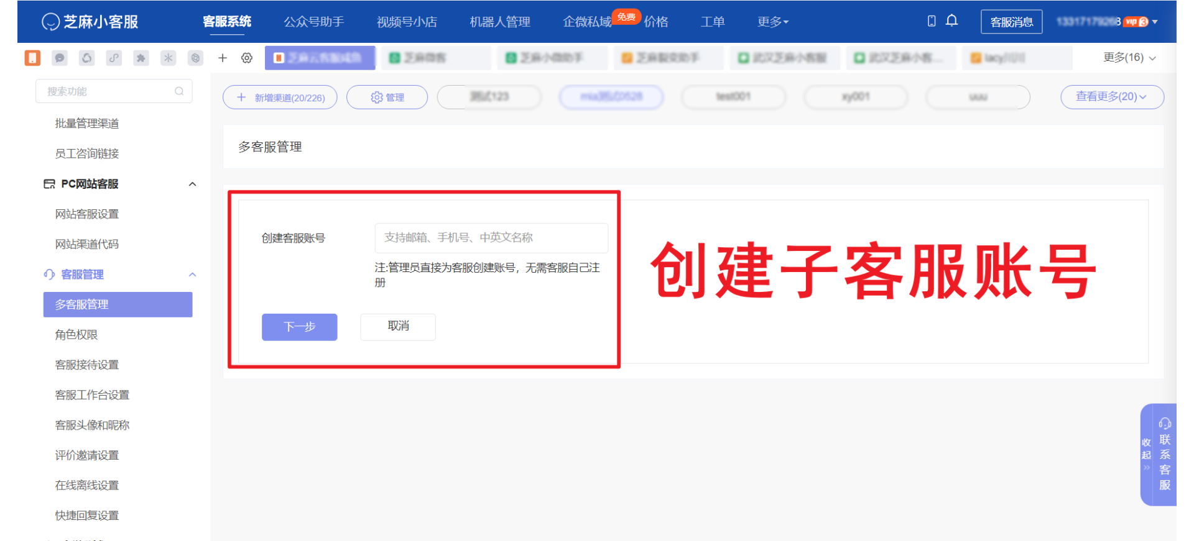The width and height of the screenshot is (1194, 541).
Task: Open 价格 in top navigation
Action: point(656,22)
